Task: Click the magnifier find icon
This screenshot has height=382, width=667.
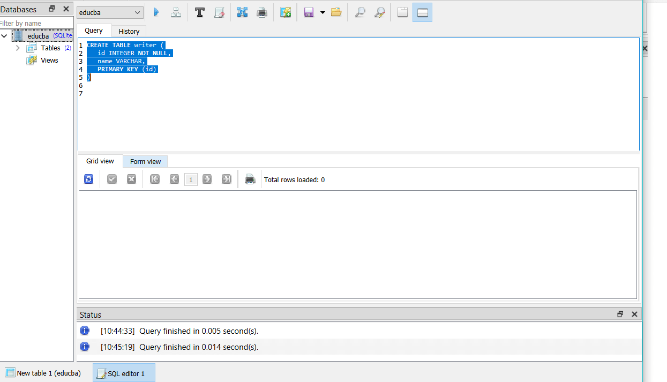Action: pos(360,12)
